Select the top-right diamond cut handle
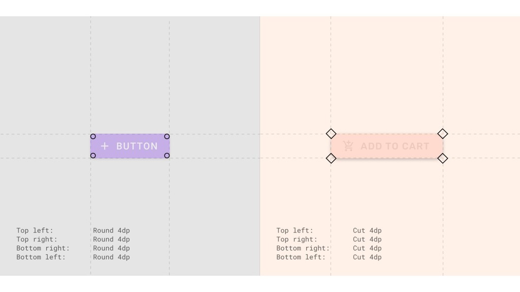The height and width of the screenshot is (292, 520). pos(443,134)
